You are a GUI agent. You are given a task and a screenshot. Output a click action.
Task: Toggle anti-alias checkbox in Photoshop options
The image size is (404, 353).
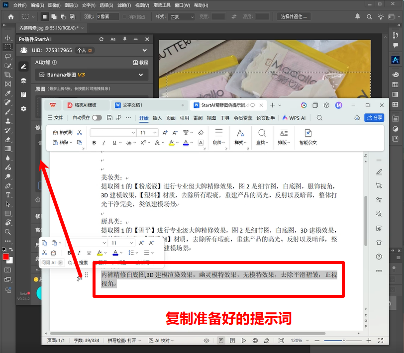(124, 17)
